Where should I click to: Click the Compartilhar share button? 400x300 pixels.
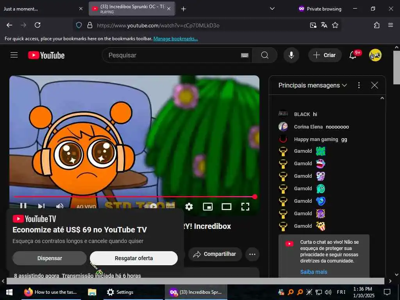tap(215, 254)
